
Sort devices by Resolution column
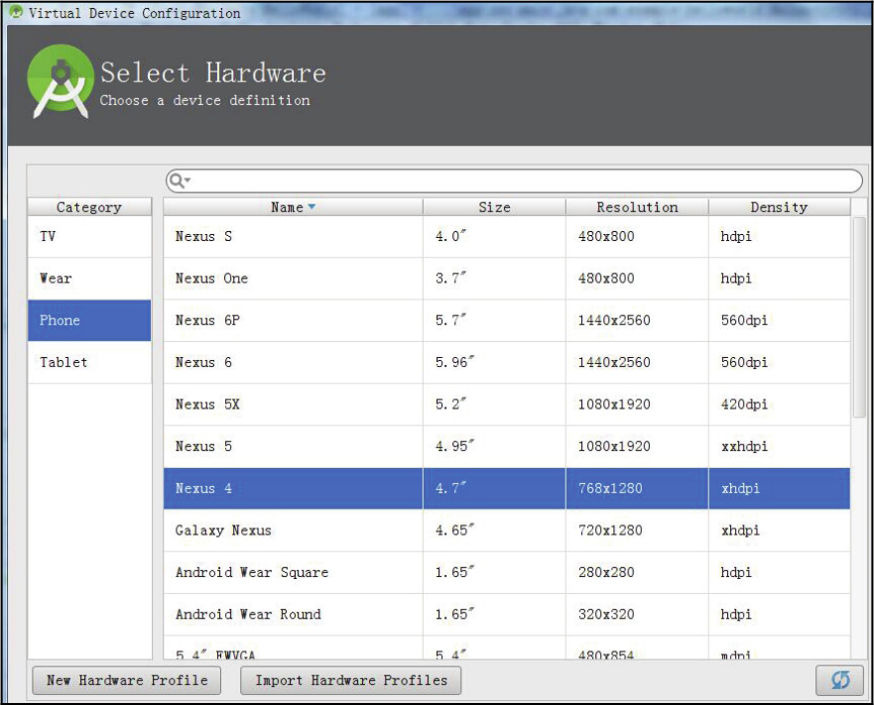click(x=637, y=207)
